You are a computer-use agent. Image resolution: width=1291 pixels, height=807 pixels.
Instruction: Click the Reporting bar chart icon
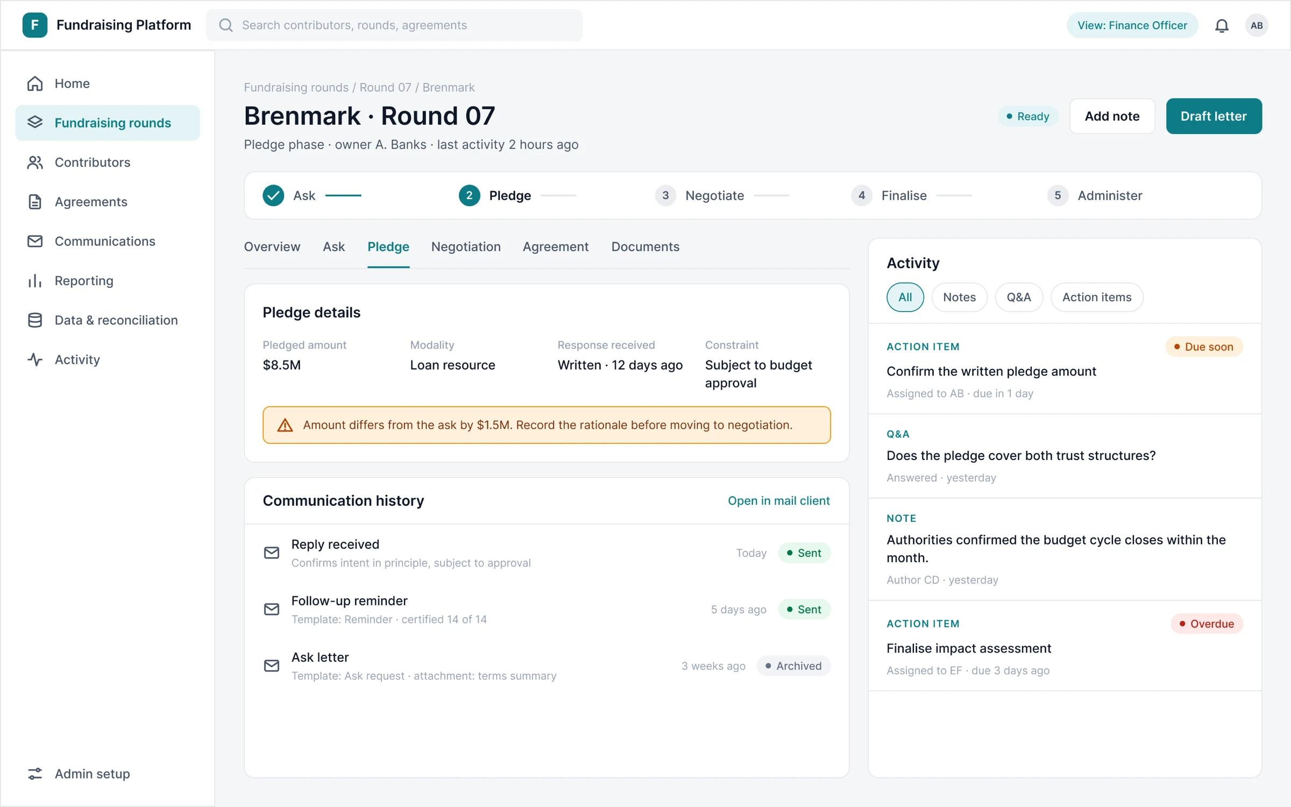[x=35, y=280]
